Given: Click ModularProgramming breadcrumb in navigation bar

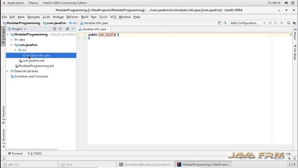Looking at the screenshot, I should click(21, 23).
